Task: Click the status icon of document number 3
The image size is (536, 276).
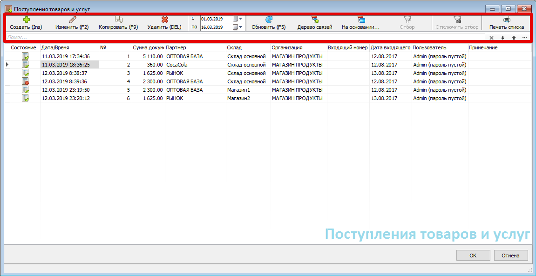Action: [25, 73]
